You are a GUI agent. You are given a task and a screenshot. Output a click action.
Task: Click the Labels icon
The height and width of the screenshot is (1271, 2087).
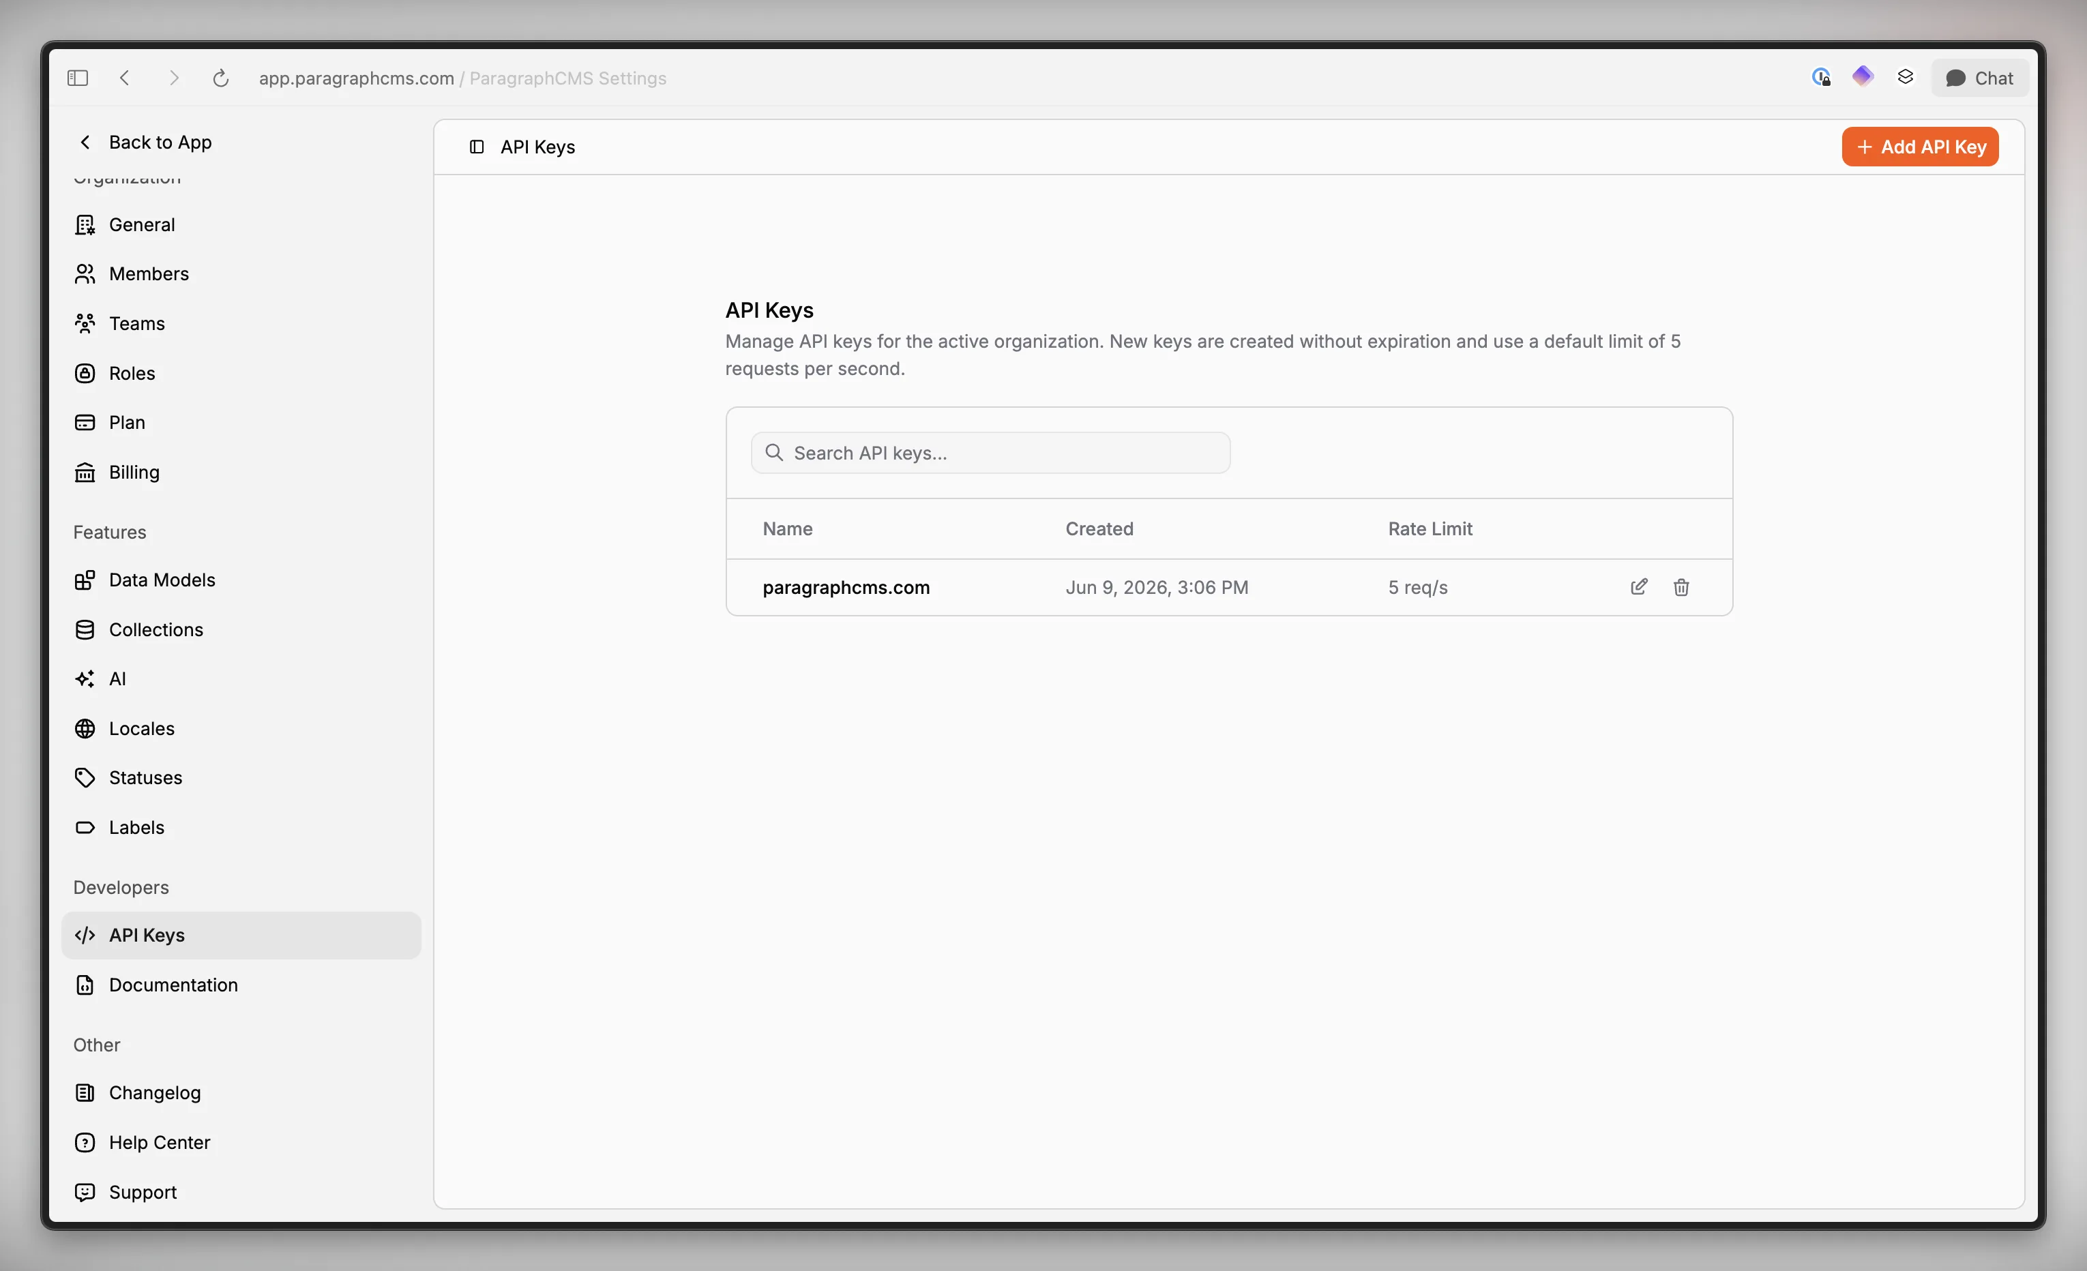[85, 828]
